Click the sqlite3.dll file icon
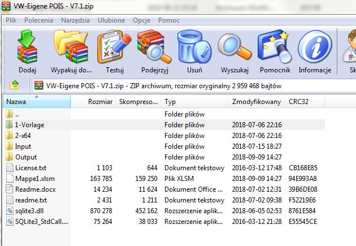The width and height of the screenshot is (356, 246). click(x=10, y=210)
